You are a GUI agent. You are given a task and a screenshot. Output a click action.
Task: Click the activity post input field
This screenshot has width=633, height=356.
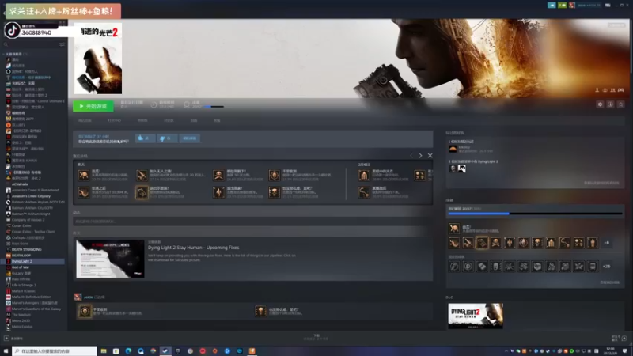click(x=252, y=222)
